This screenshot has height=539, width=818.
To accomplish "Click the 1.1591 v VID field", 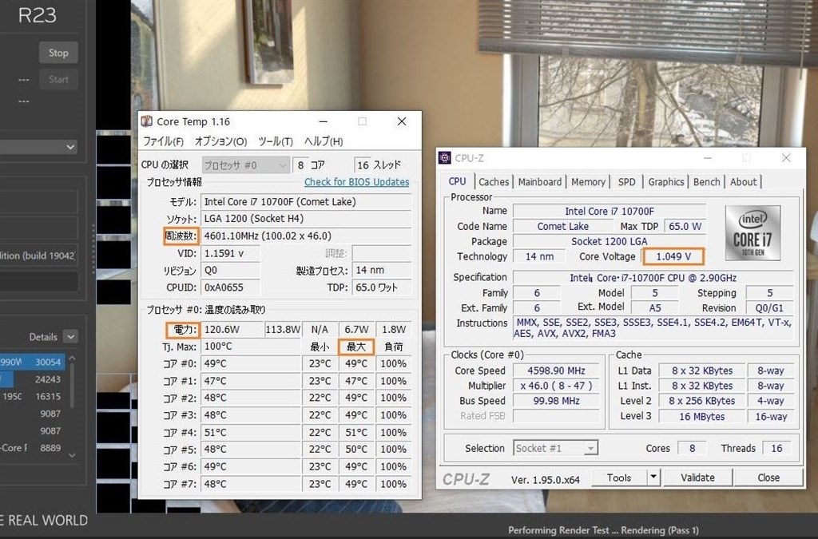I will 230,253.
